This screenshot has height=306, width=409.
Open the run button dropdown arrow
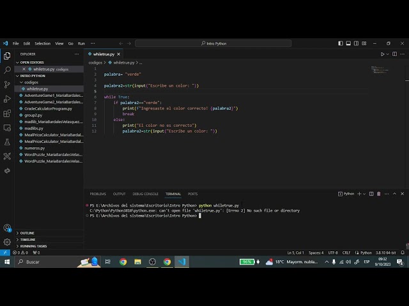point(388,54)
